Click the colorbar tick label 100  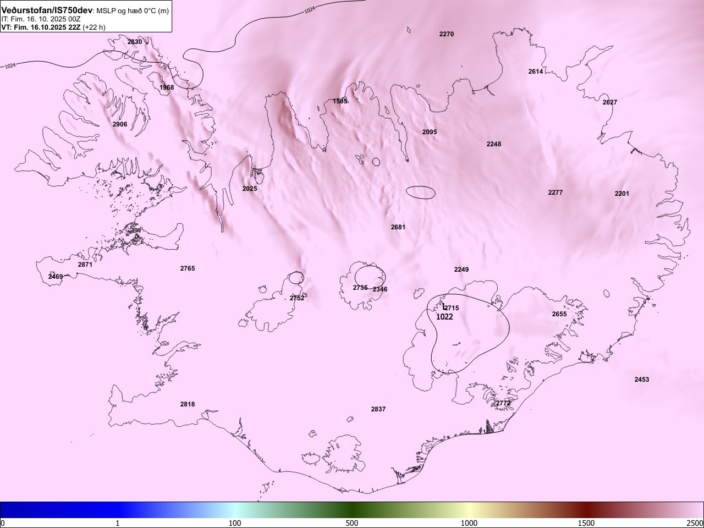point(235,523)
